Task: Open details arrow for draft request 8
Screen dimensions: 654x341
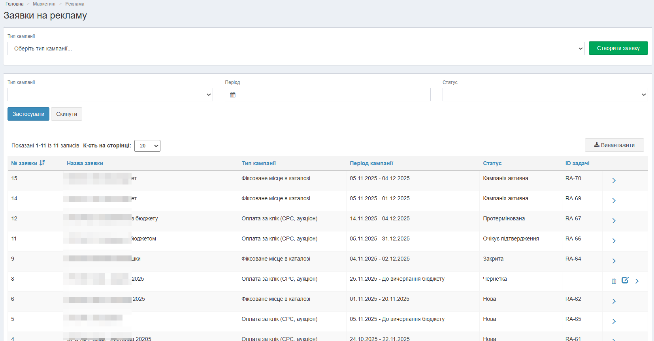Action: (637, 281)
